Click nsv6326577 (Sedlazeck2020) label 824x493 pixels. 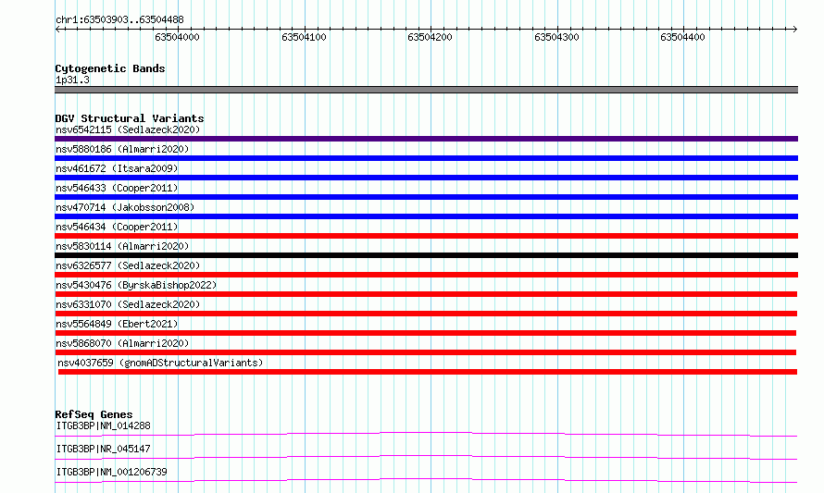pos(128,265)
